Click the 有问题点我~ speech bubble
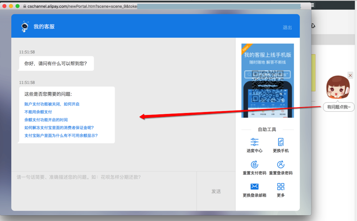Image resolution: width=357 pixels, height=221 pixels. pos(339,107)
